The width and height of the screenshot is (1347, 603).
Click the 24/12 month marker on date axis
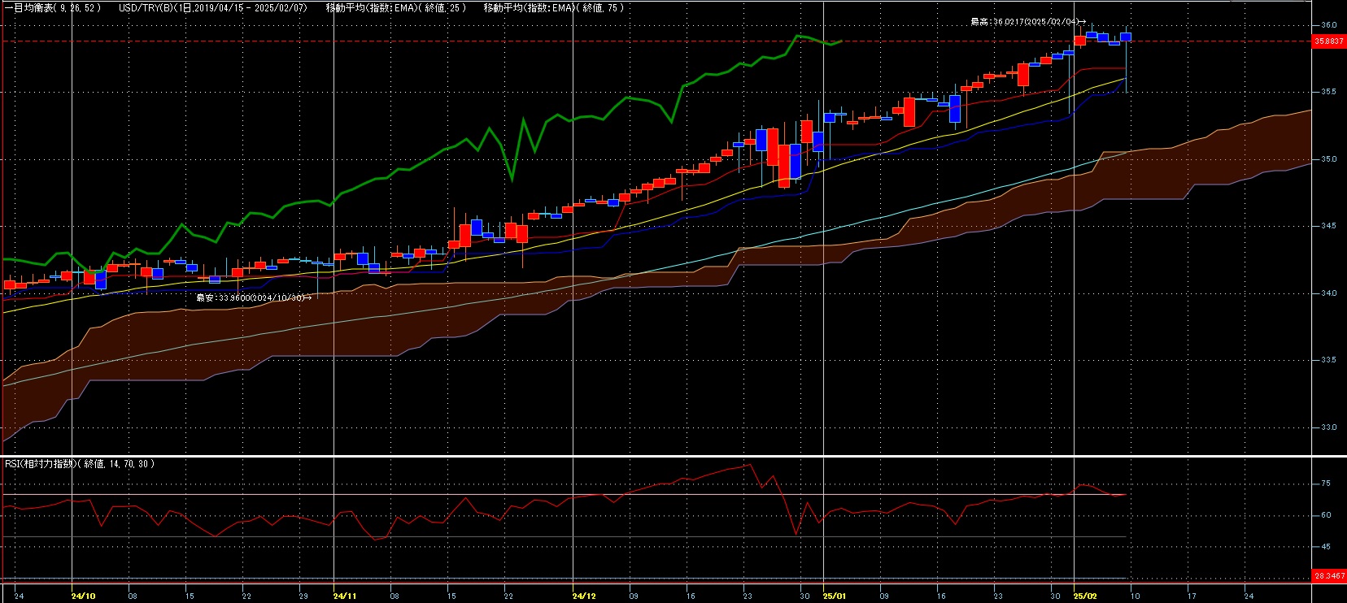[x=585, y=596]
